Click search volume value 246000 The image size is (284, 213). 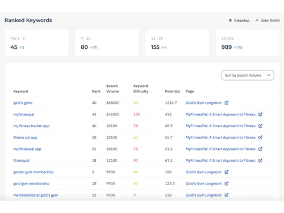pyautogui.click(x=113, y=114)
